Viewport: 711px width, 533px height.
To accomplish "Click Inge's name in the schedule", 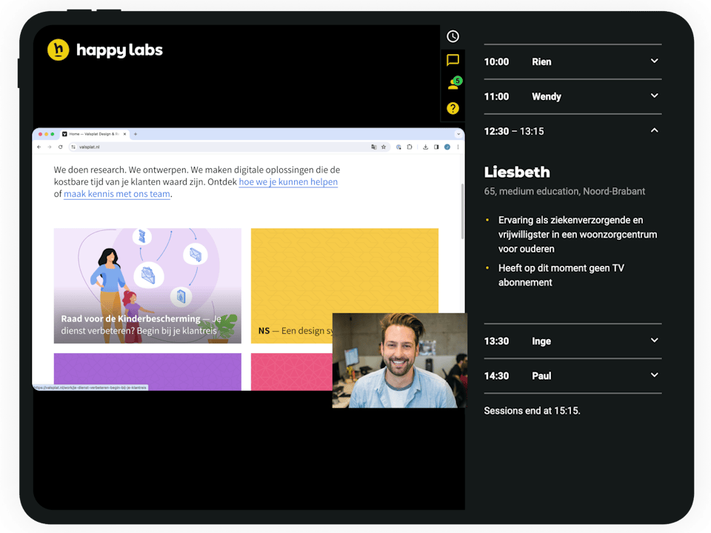I will click(x=541, y=341).
